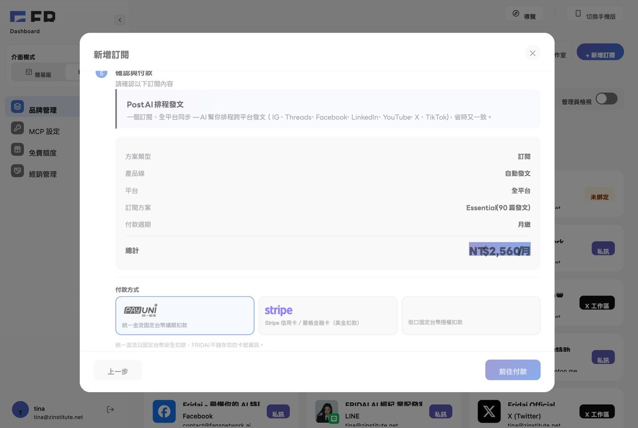Click the MCP 設定 key icon
This screenshot has width=638, height=428.
coord(17,128)
